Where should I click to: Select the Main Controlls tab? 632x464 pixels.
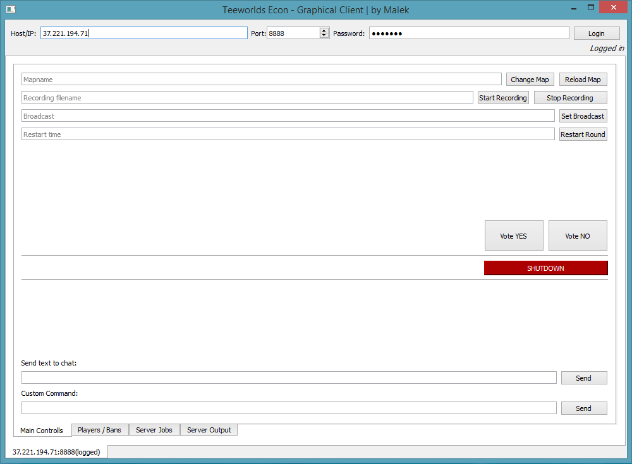tap(42, 430)
